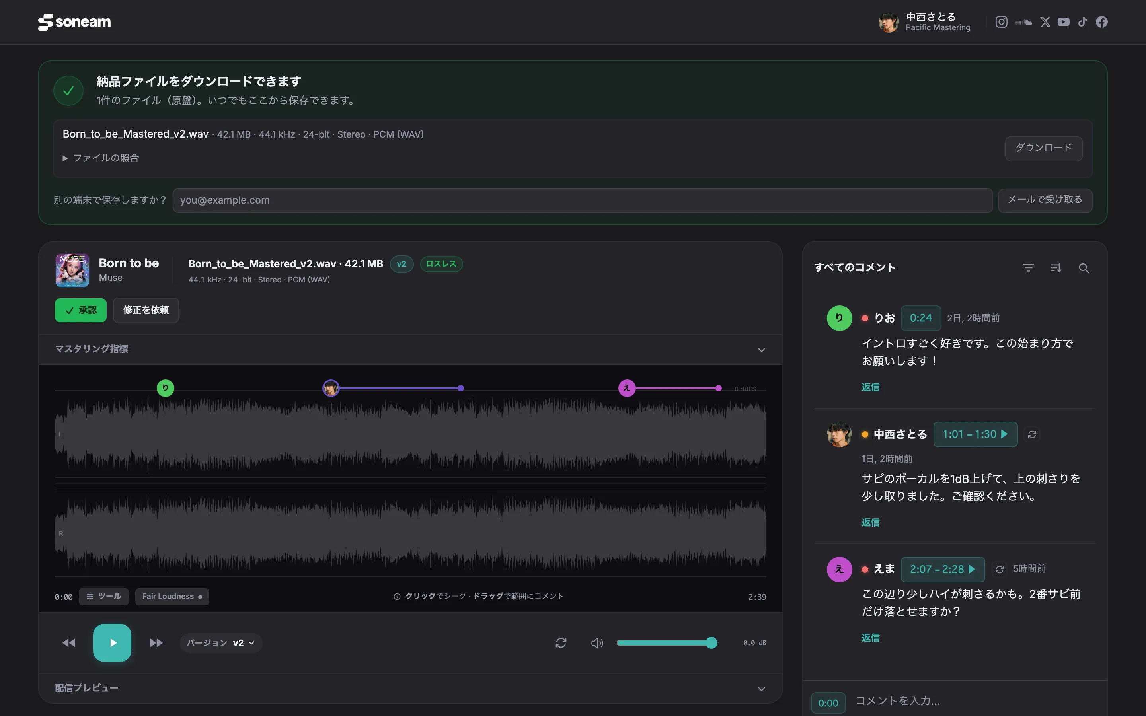Jump to the 0:24 timestamp in りお's comment

click(x=921, y=318)
